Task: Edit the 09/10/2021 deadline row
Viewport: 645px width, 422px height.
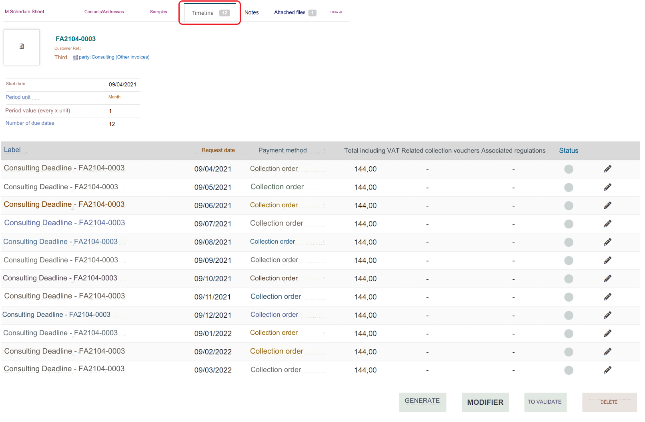Action: pyautogui.click(x=607, y=278)
